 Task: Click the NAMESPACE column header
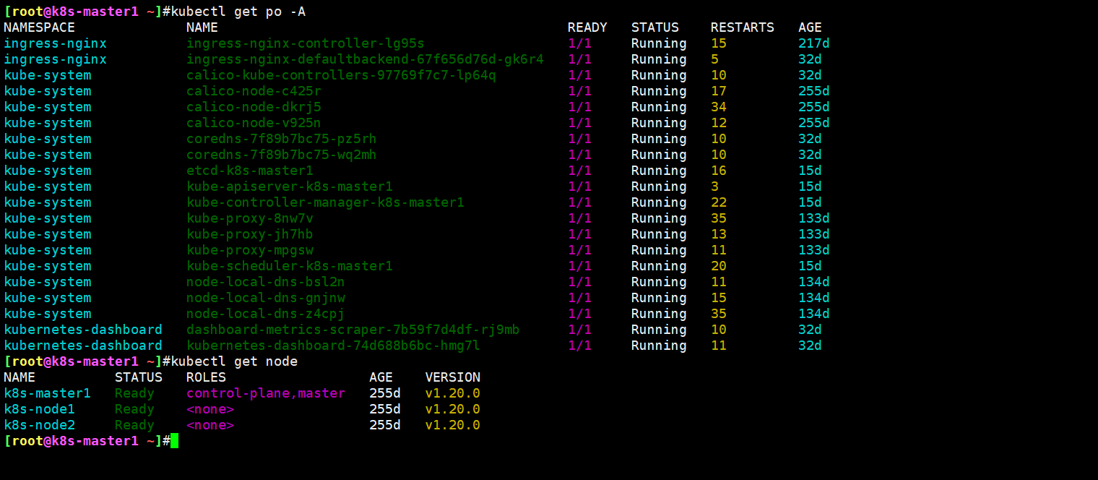click(39, 27)
